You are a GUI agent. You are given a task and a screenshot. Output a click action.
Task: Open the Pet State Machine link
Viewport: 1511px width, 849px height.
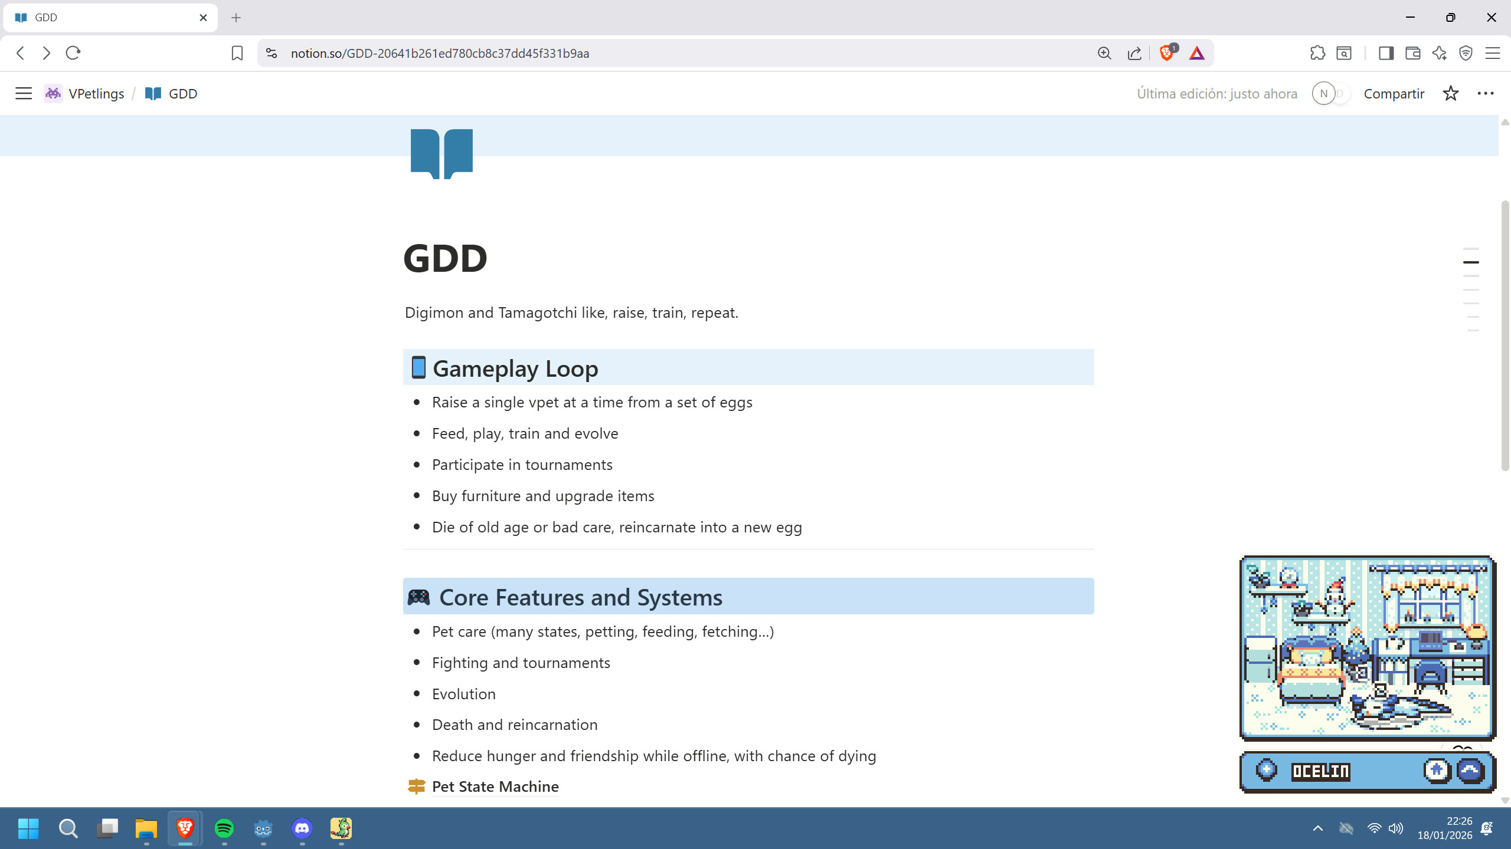click(495, 786)
